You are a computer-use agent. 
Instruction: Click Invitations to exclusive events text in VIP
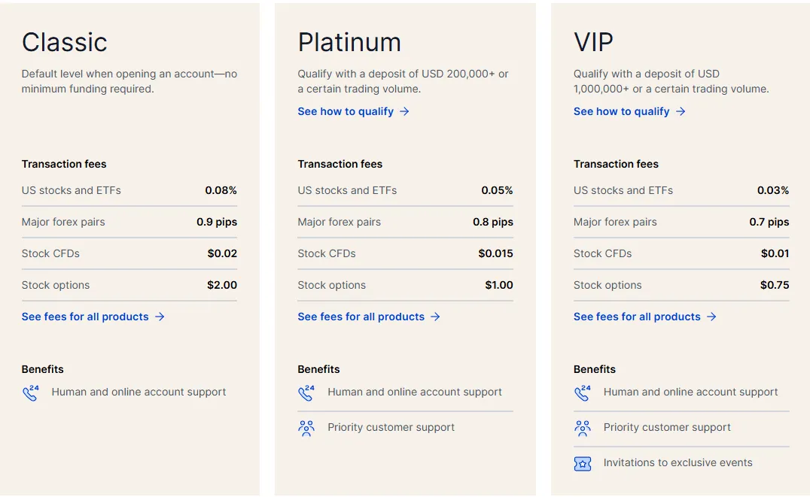(678, 463)
